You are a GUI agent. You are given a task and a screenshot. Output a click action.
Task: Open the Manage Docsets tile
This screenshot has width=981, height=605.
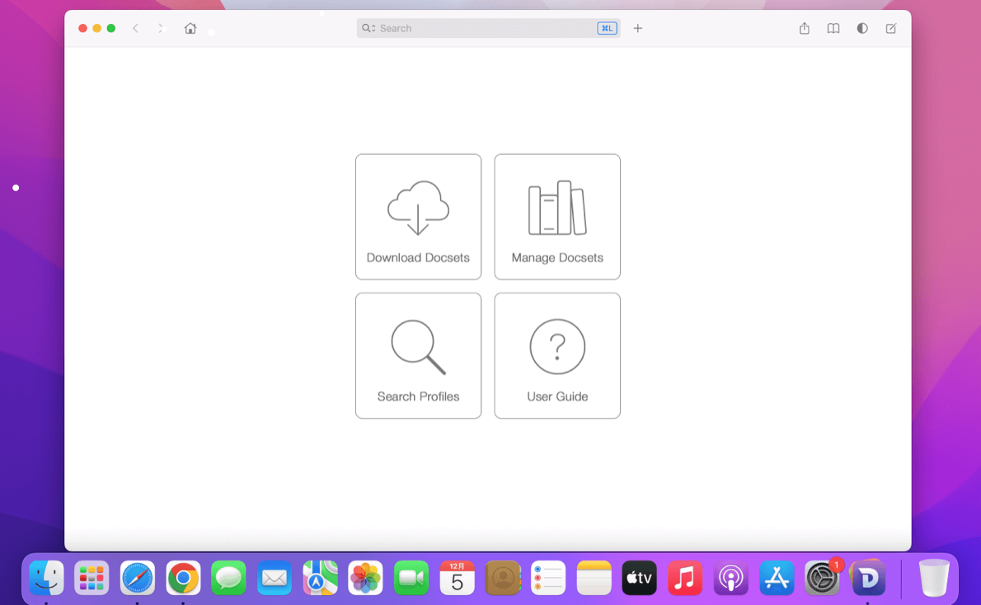[x=557, y=217]
